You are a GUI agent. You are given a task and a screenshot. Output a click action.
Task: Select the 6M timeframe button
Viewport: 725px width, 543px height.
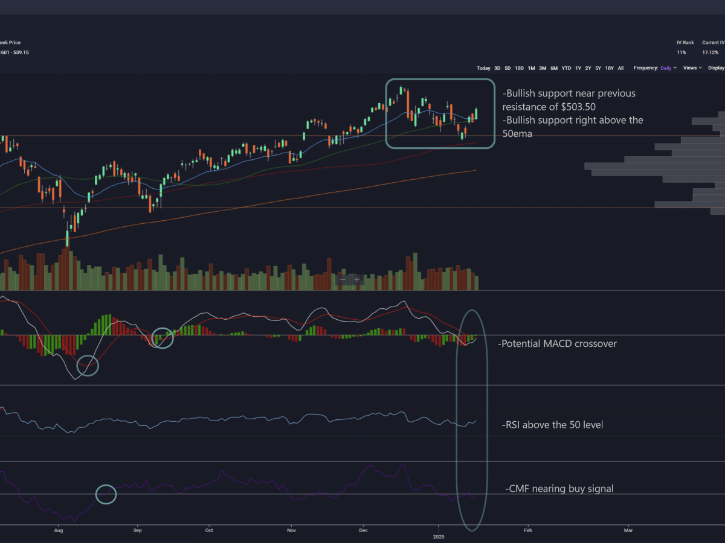[553, 68]
